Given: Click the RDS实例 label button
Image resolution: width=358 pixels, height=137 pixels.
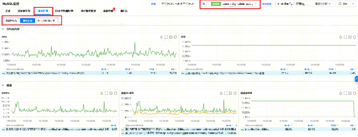Looking at the screenshot, I should tap(267, 4).
